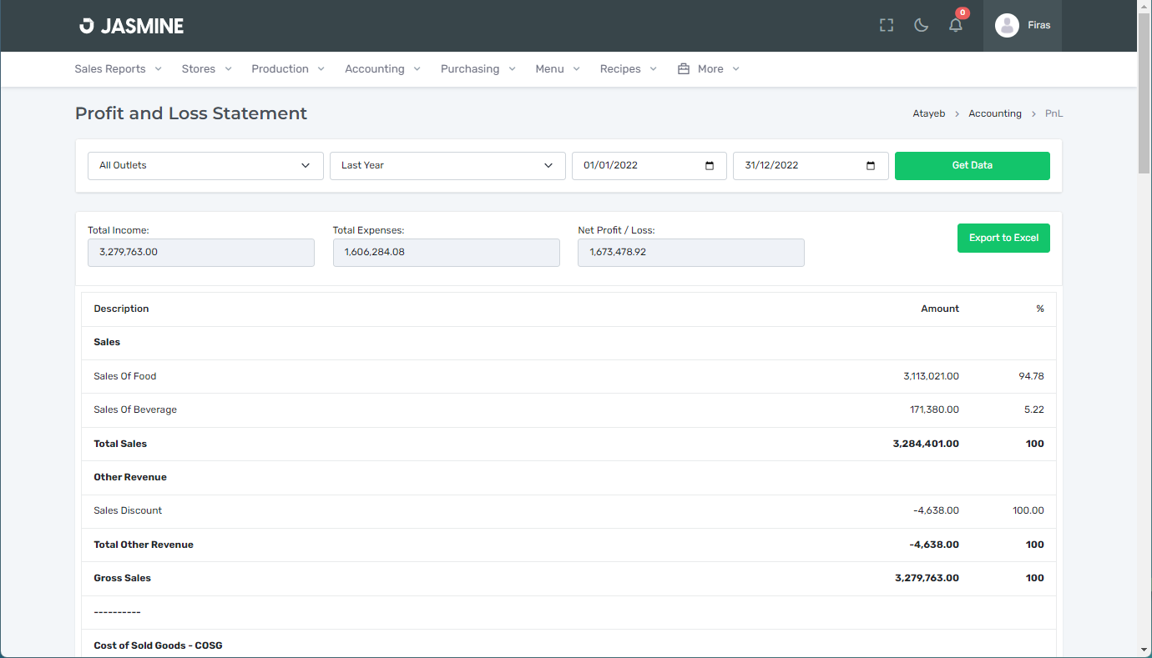Open the end date calendar picker icon
The width and height of the screenshot is (1152, 658).
coord(871,166)
